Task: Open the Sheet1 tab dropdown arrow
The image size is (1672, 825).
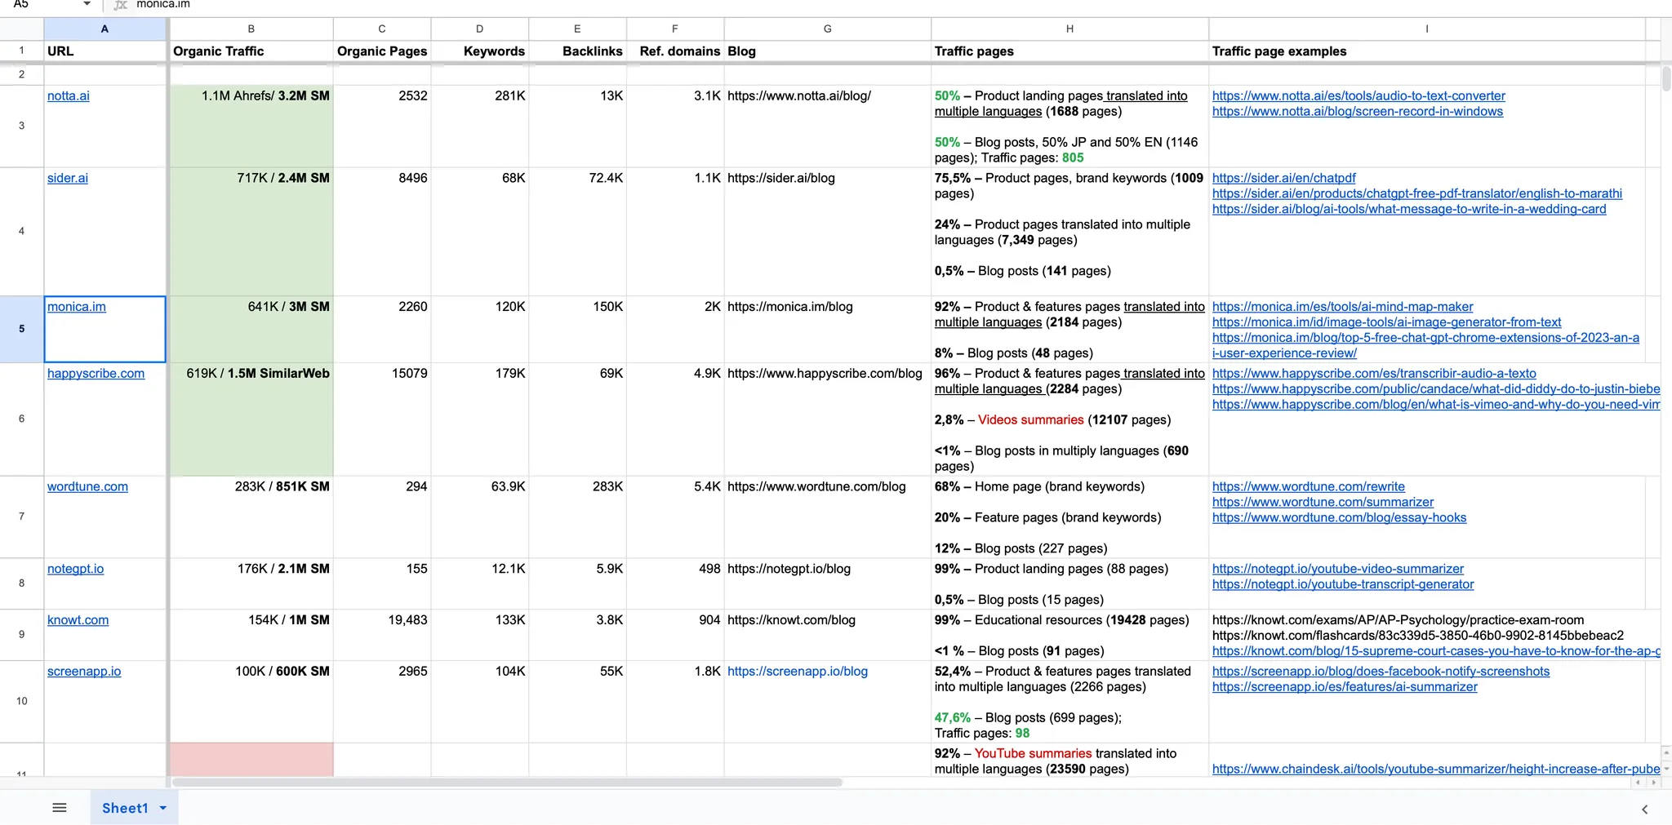Action: pyautogui.click(x=163, y=808)
